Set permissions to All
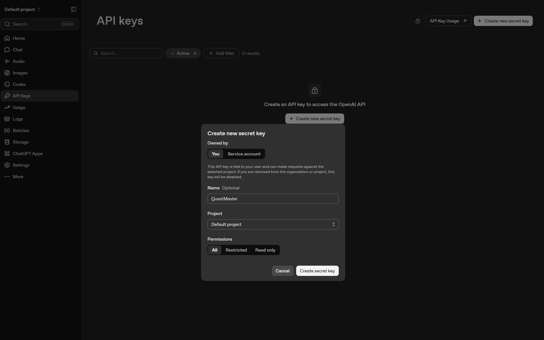This screenshot has height=340, width=544. pos(215,250)
